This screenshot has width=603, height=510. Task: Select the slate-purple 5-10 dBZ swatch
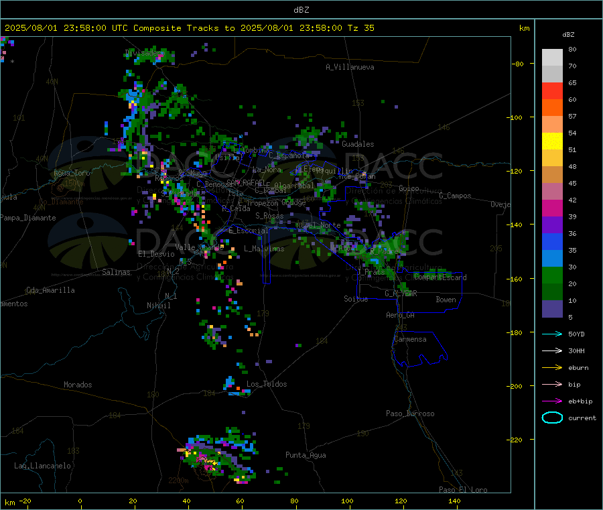click(552, 309)
